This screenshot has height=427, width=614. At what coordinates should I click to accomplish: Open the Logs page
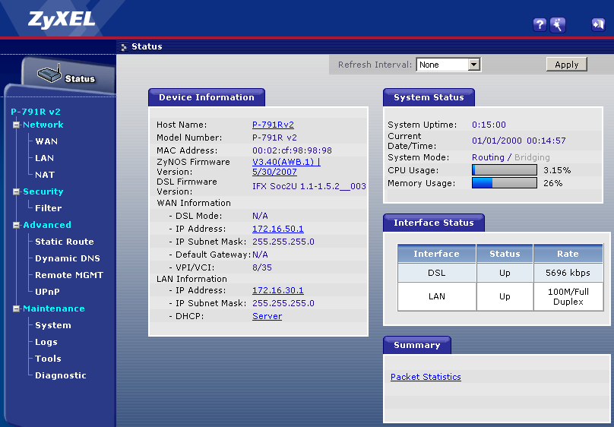[x=46, y=342]
